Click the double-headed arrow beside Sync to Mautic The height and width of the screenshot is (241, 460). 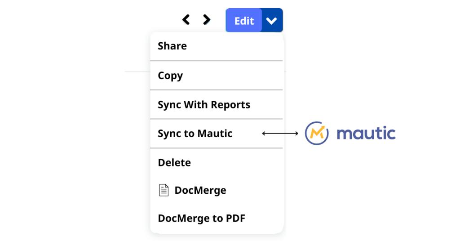(x=280, y=133)
